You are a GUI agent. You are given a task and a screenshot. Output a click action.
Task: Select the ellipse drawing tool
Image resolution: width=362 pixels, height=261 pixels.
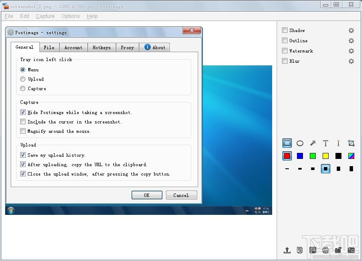300,143
